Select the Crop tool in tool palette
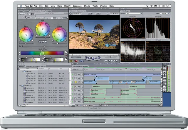Screen dimensions: 188x130 (x=164, y=88)
